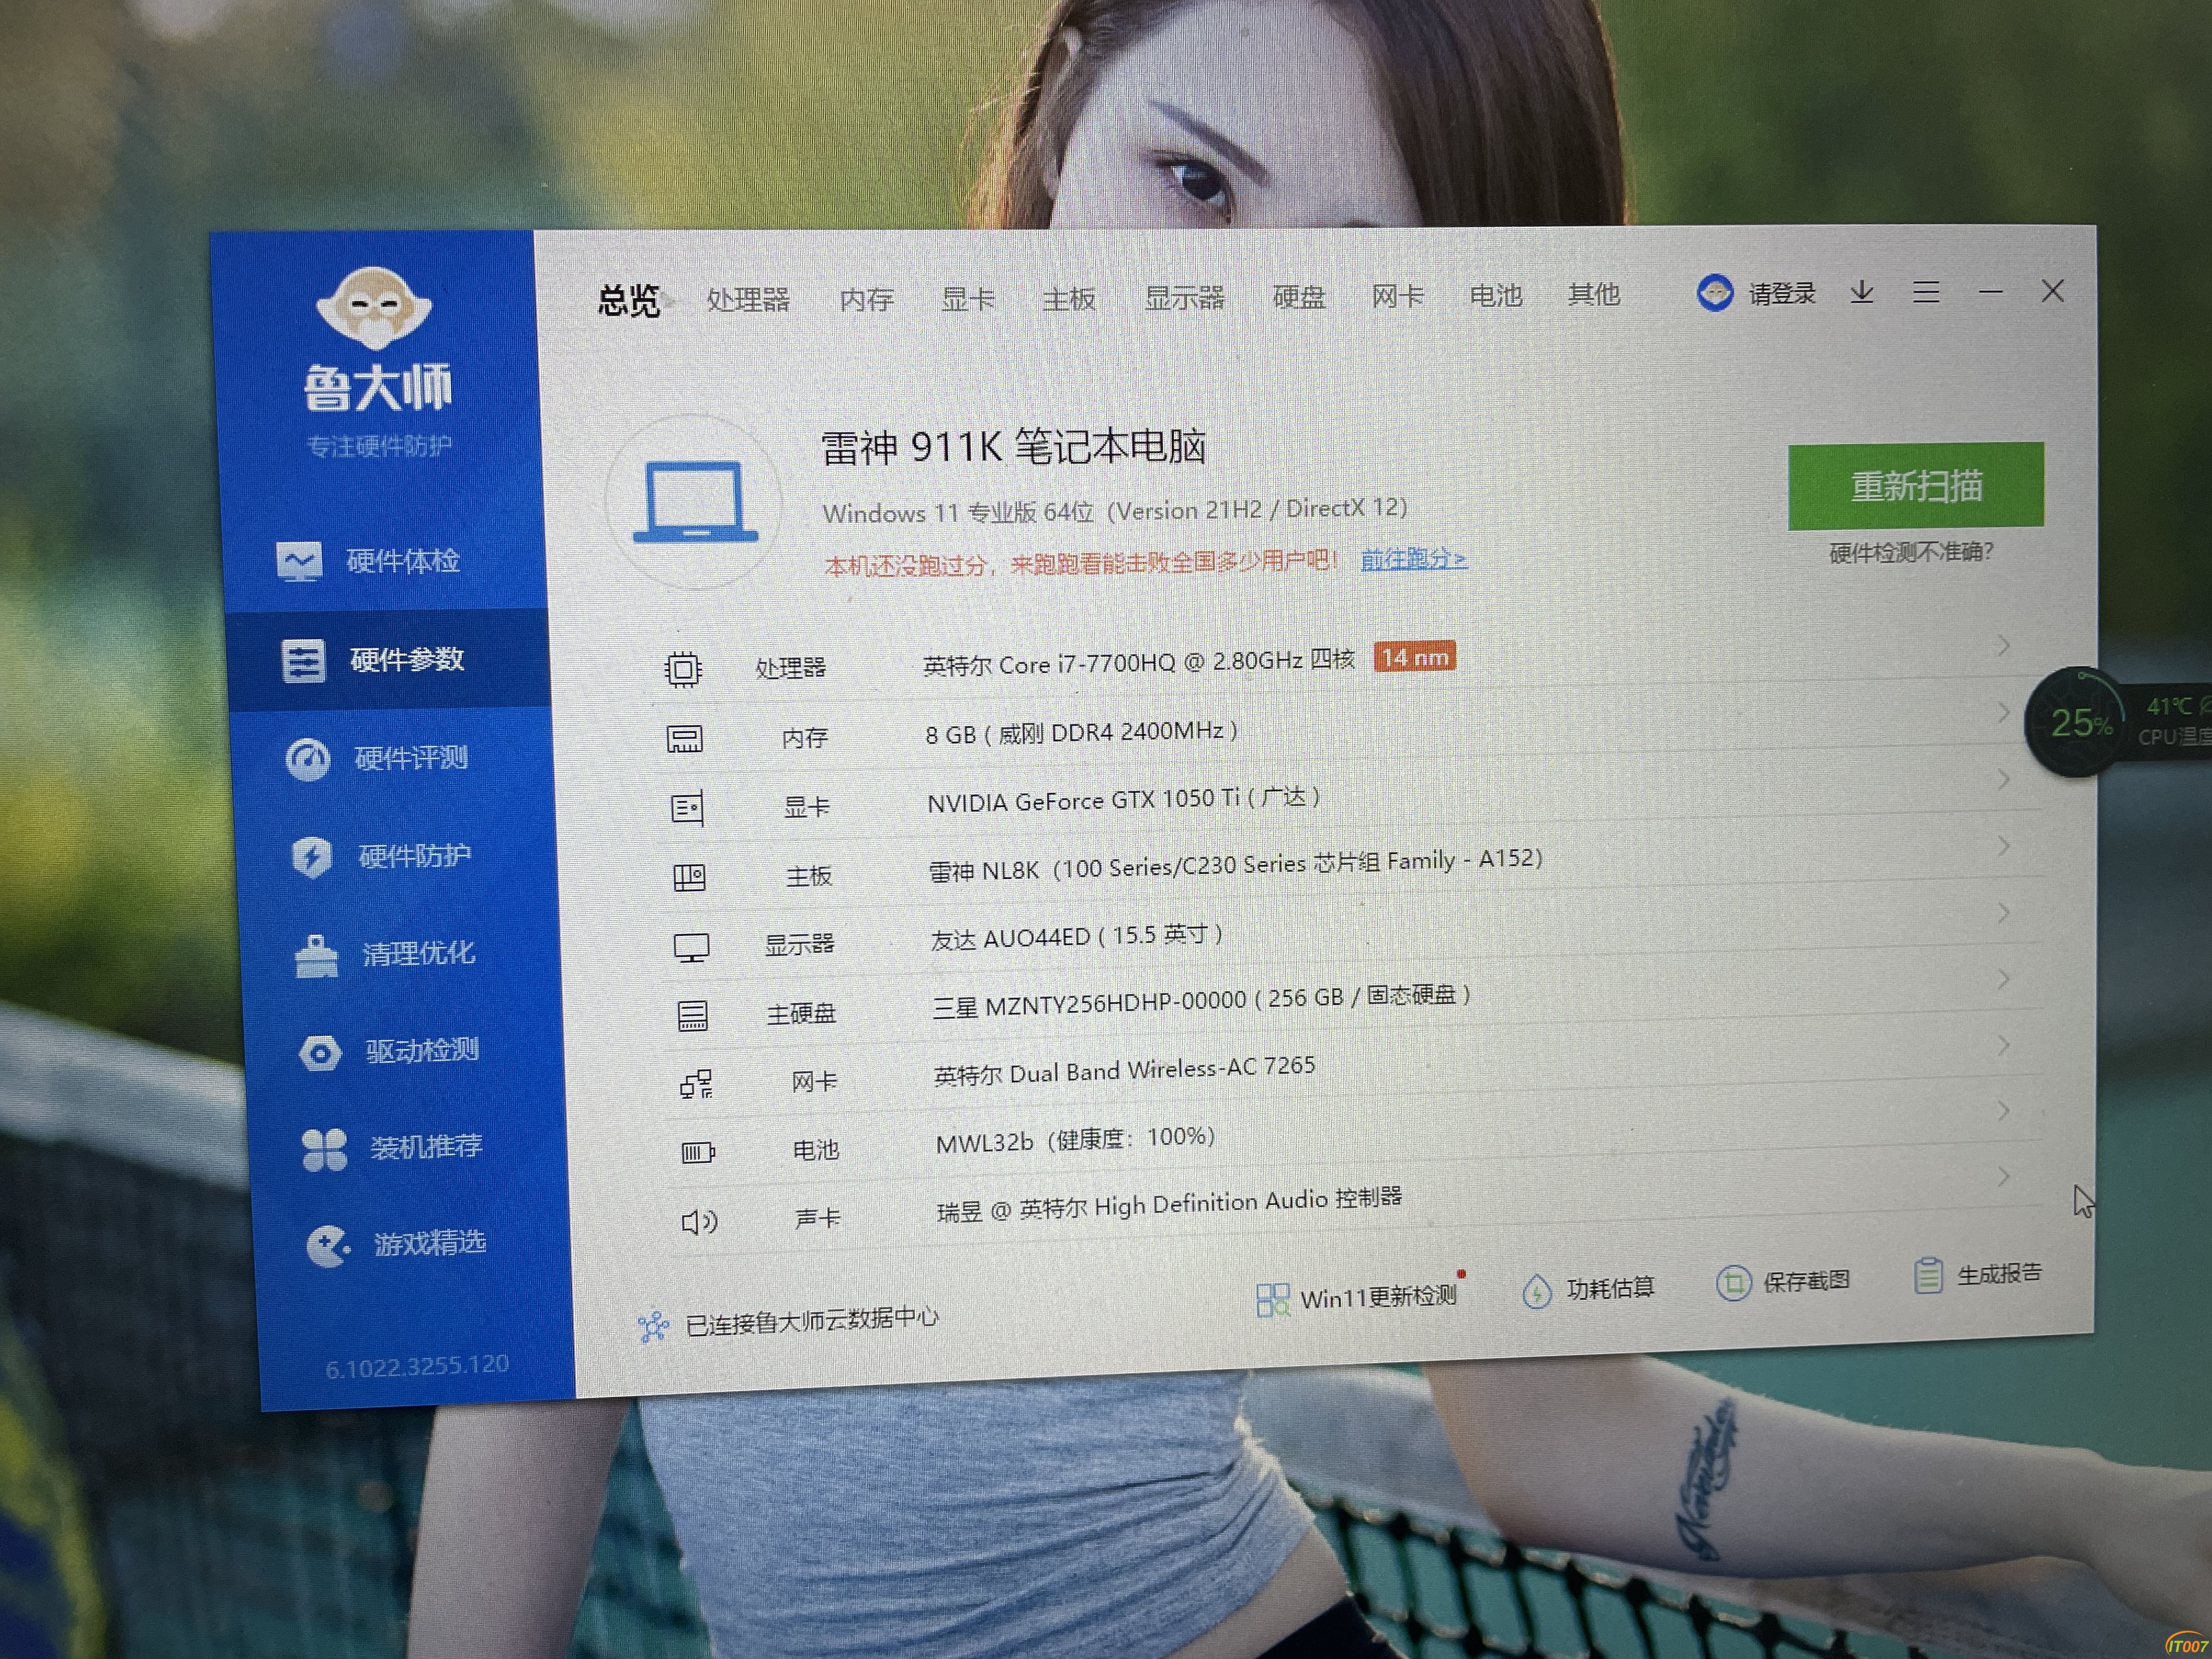Click the 前往跑分 link
Viewport: 2212px width, 1659px height.
coord(1414,559)
